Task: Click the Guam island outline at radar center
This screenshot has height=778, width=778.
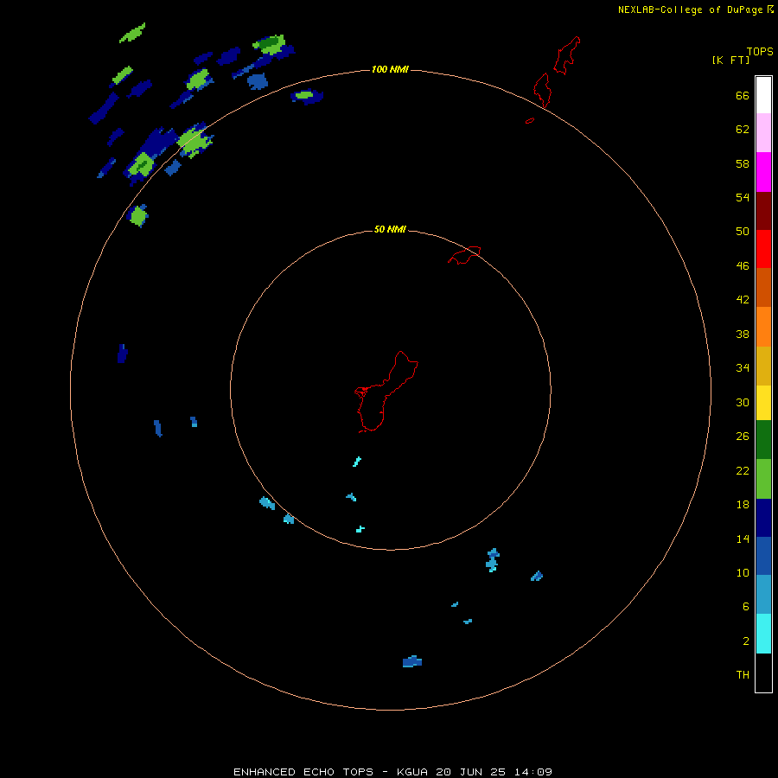Action: pos(386,392)
